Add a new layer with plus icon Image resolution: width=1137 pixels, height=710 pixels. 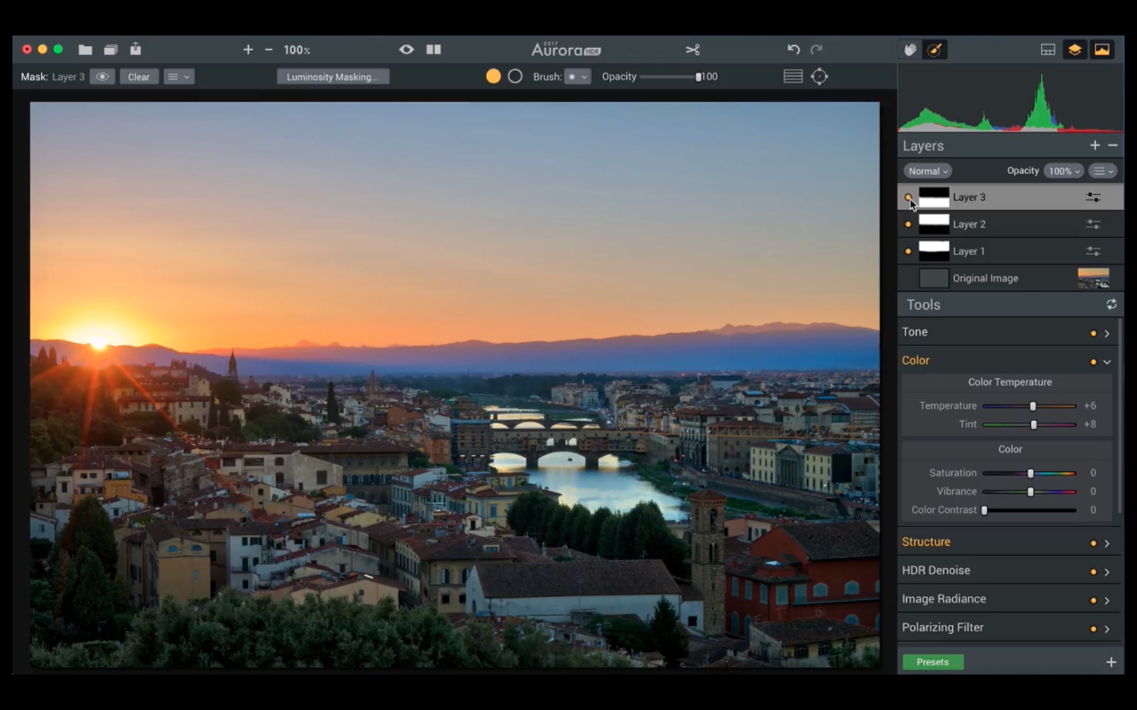tap(1095, 145)
